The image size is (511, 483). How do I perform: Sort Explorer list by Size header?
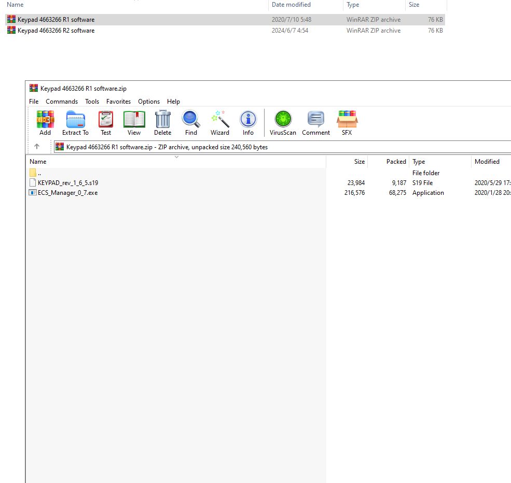[426, 5]
